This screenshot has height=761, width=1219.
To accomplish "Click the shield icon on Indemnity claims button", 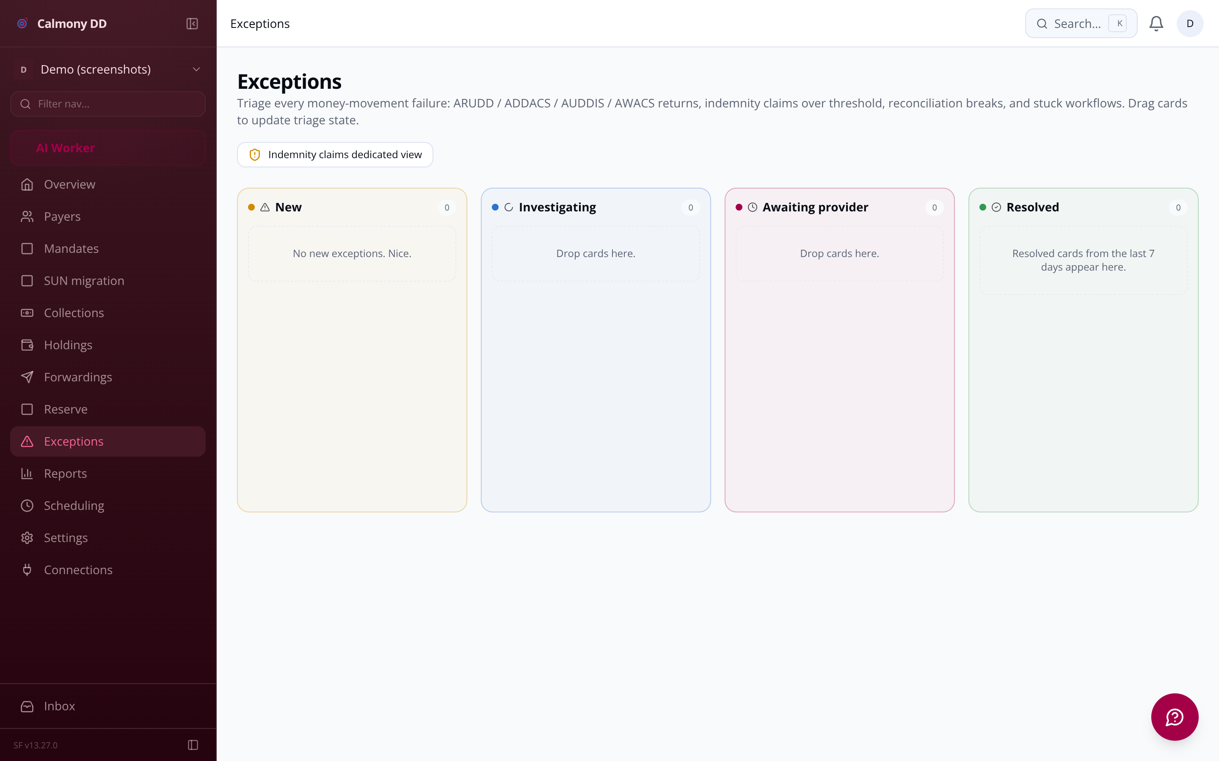I will tap(255, 155).
